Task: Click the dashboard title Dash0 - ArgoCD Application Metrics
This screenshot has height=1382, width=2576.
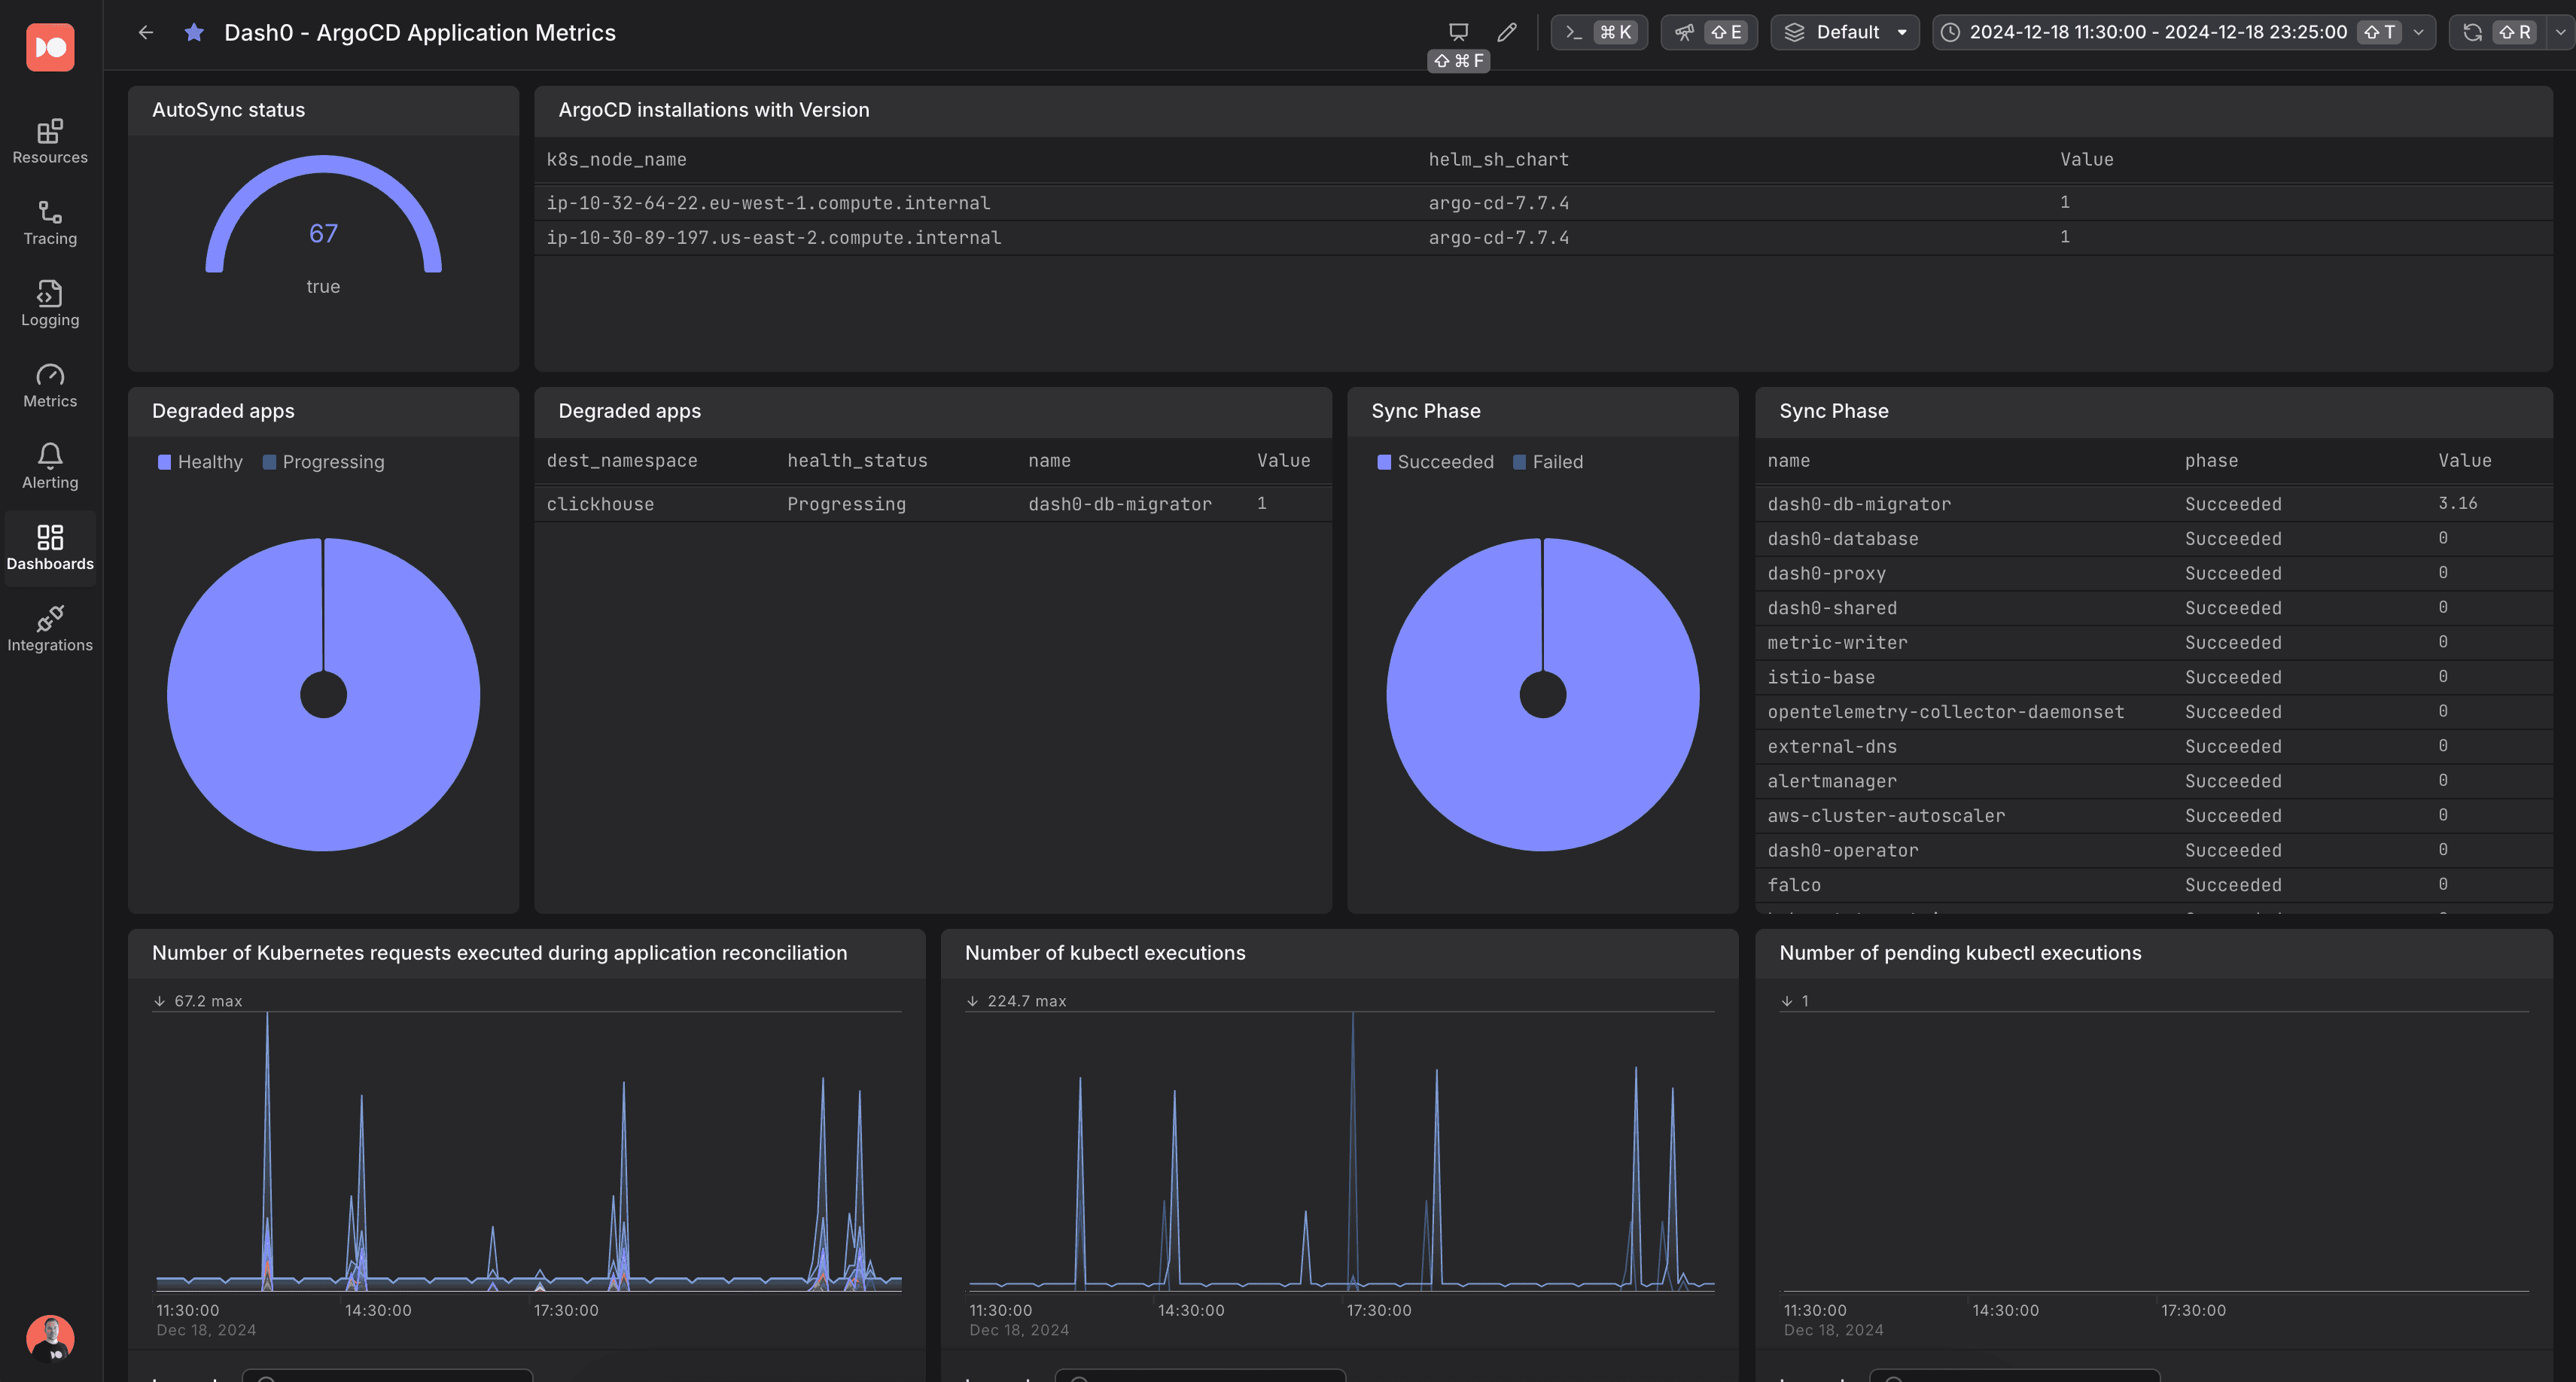Action: pos(420,32)
